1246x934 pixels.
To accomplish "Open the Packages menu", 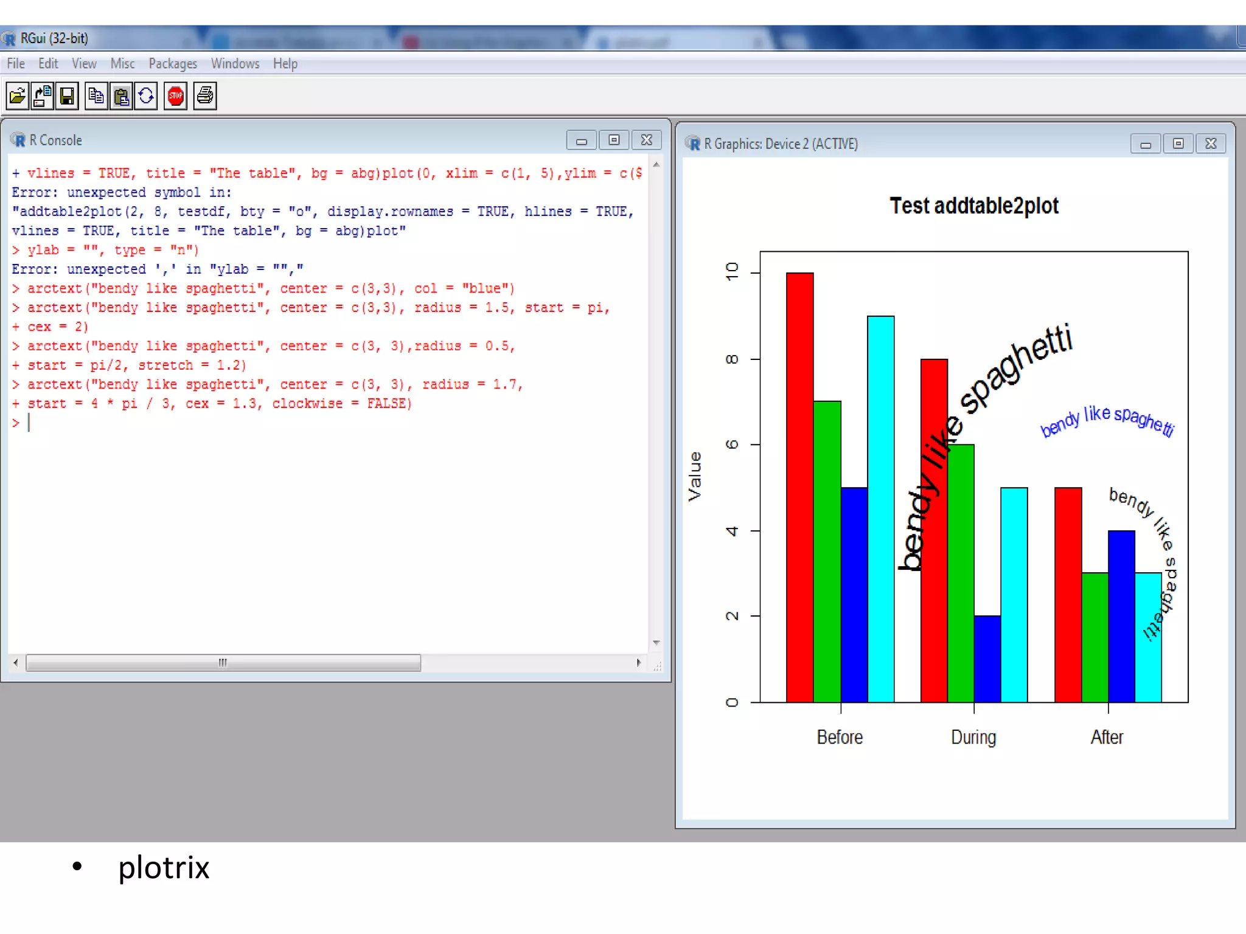I will point(173,64).
